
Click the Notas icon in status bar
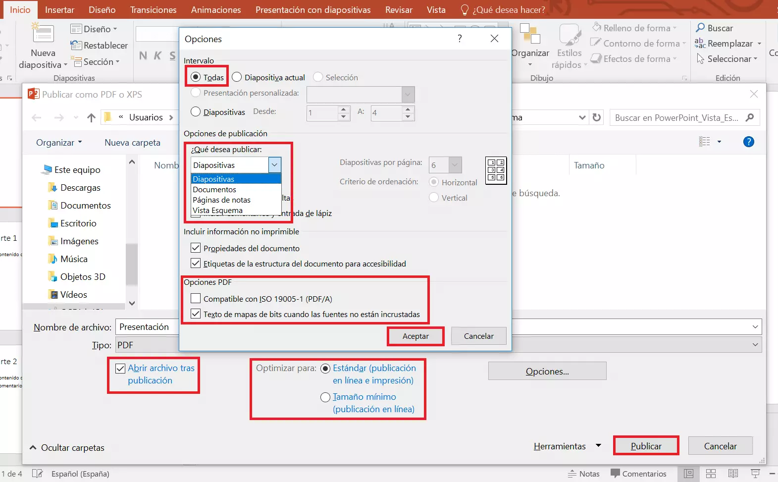pyautogui.click(x=572, y=474)
